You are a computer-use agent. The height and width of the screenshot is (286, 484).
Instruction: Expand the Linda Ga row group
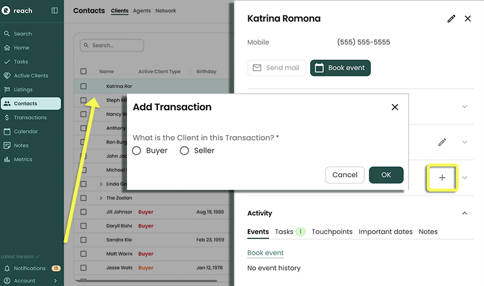101,184
